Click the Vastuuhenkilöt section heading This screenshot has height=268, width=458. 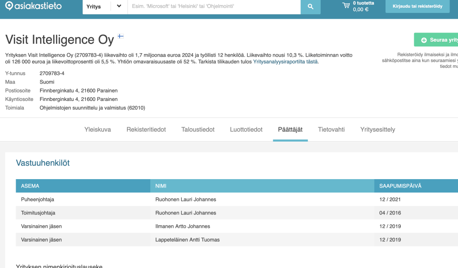click(42, 163)
